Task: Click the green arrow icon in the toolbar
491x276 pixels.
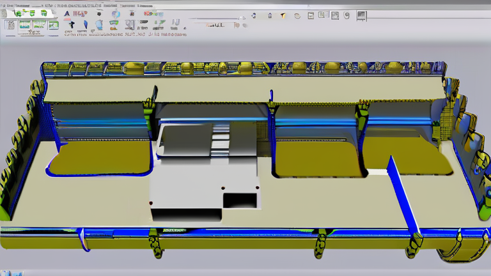Action: pyautogui.click(x=159, y=23)
